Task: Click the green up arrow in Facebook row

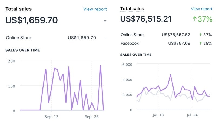Action: 200,43
